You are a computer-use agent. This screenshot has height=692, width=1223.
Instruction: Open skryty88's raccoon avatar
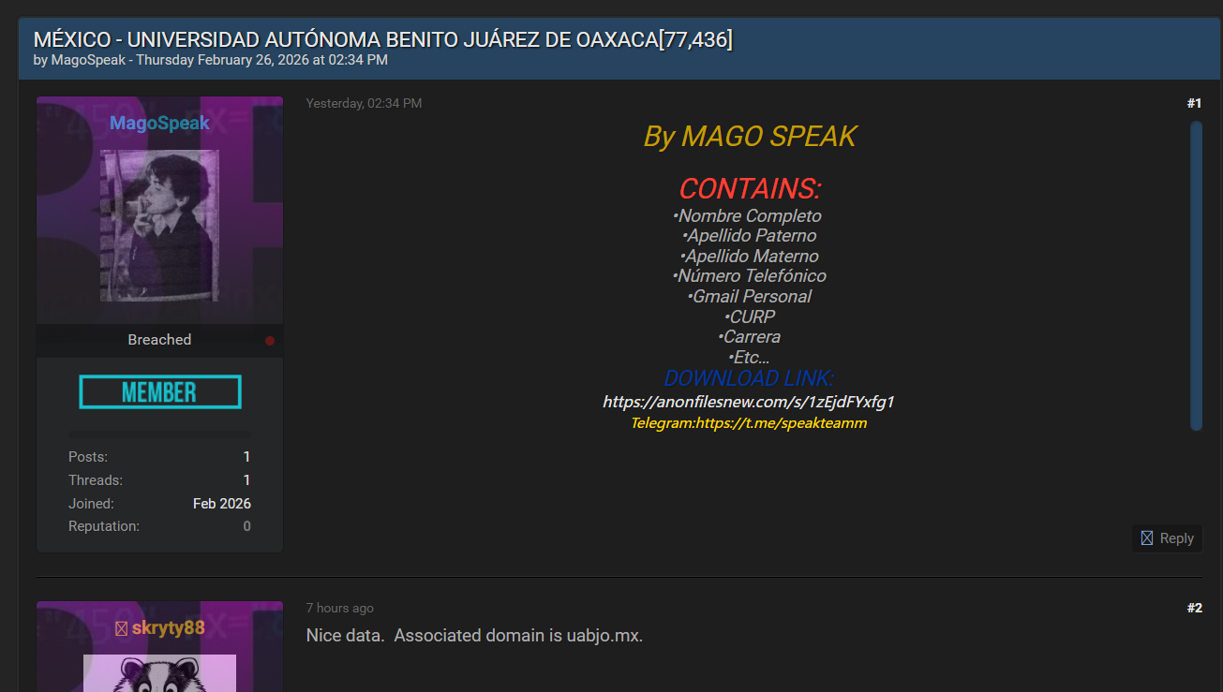[159, 673]
